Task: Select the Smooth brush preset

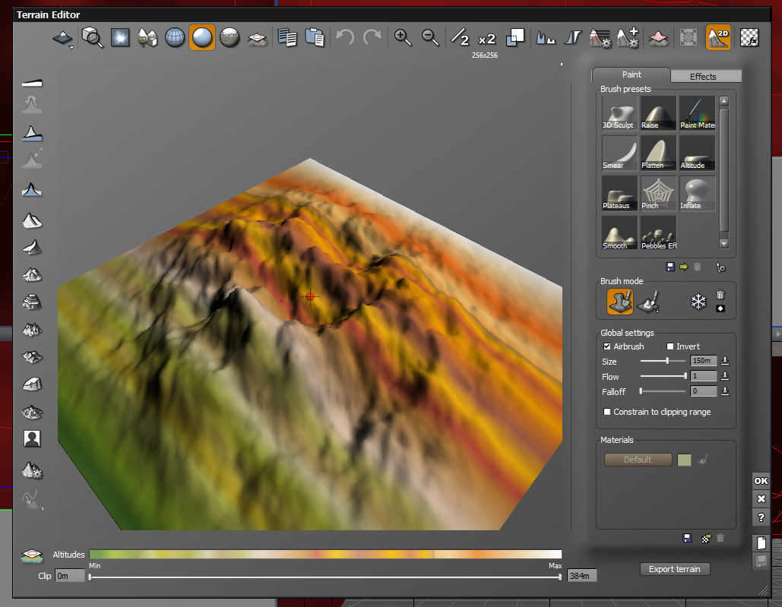Action: tap(619, 233)
